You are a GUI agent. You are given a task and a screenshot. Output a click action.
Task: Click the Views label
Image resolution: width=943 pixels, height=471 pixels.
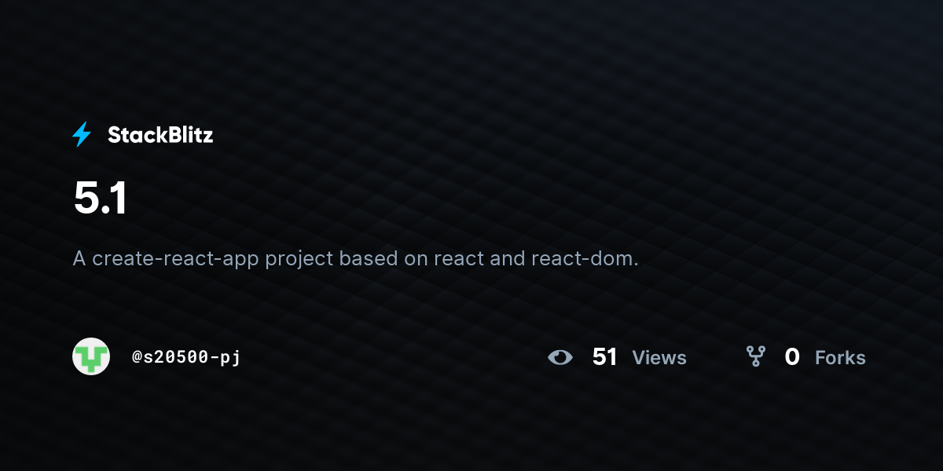659,358
